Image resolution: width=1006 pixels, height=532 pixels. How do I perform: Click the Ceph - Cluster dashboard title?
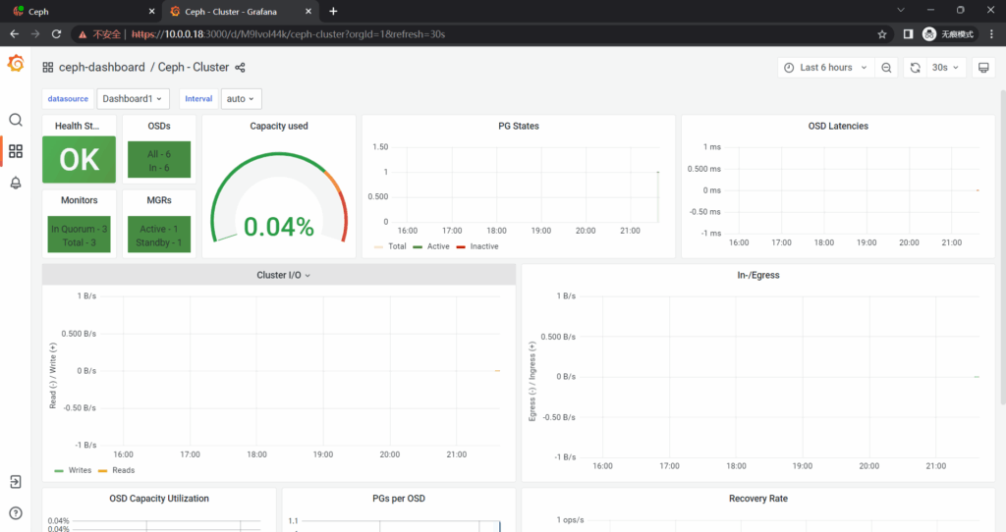pos(194,68)
